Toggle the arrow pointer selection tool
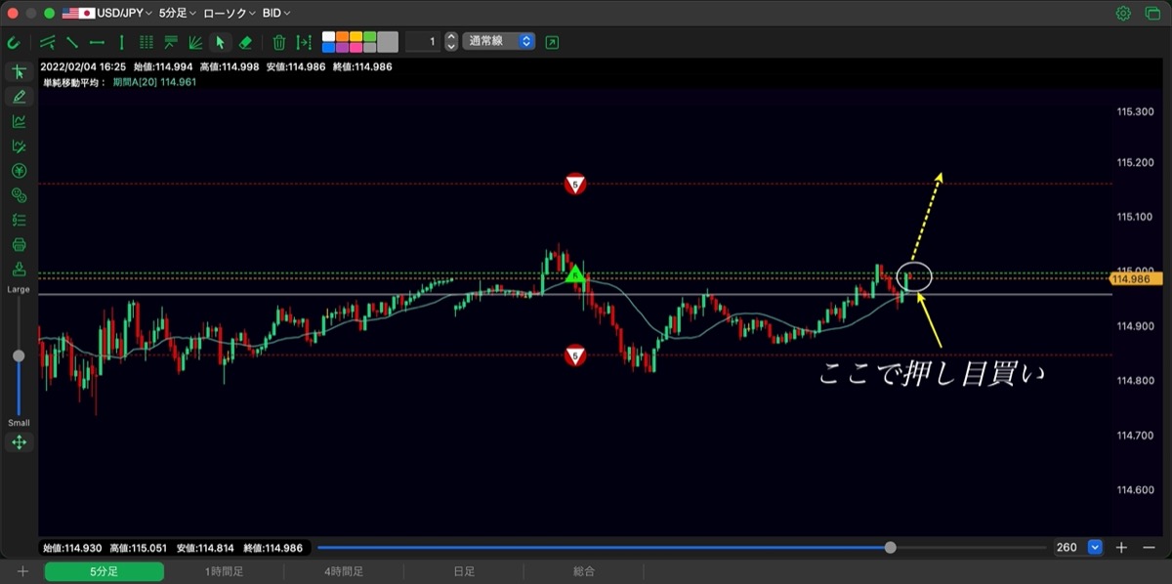Screen dimensions: 1172x584 (x=220, y=42)
